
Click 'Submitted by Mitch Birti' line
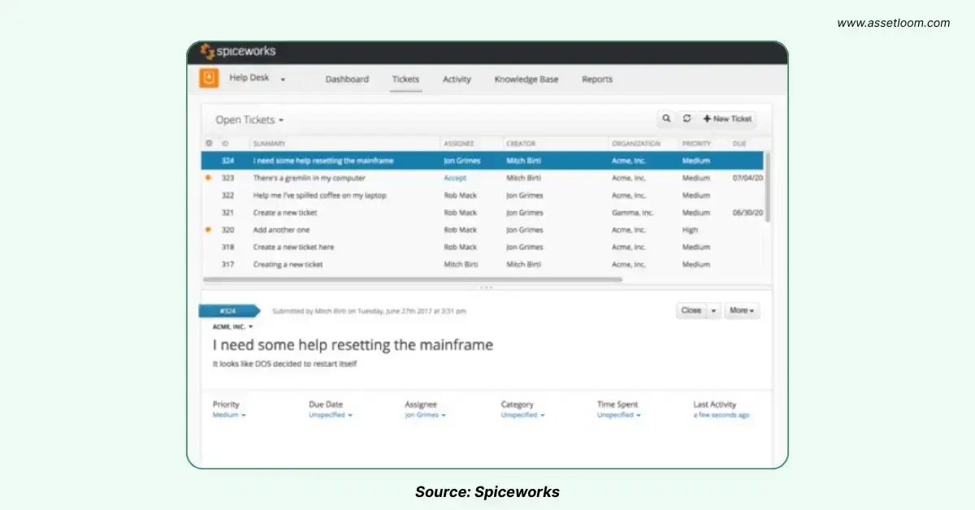(x=369, y=311)
